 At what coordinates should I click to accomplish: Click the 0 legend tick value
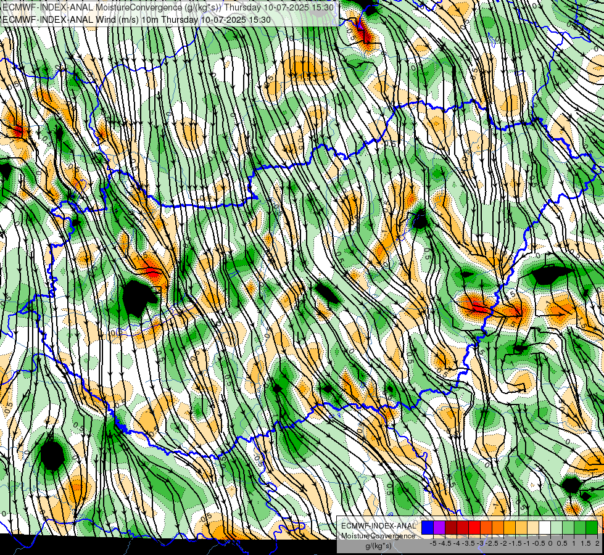[x=550, y=543]
